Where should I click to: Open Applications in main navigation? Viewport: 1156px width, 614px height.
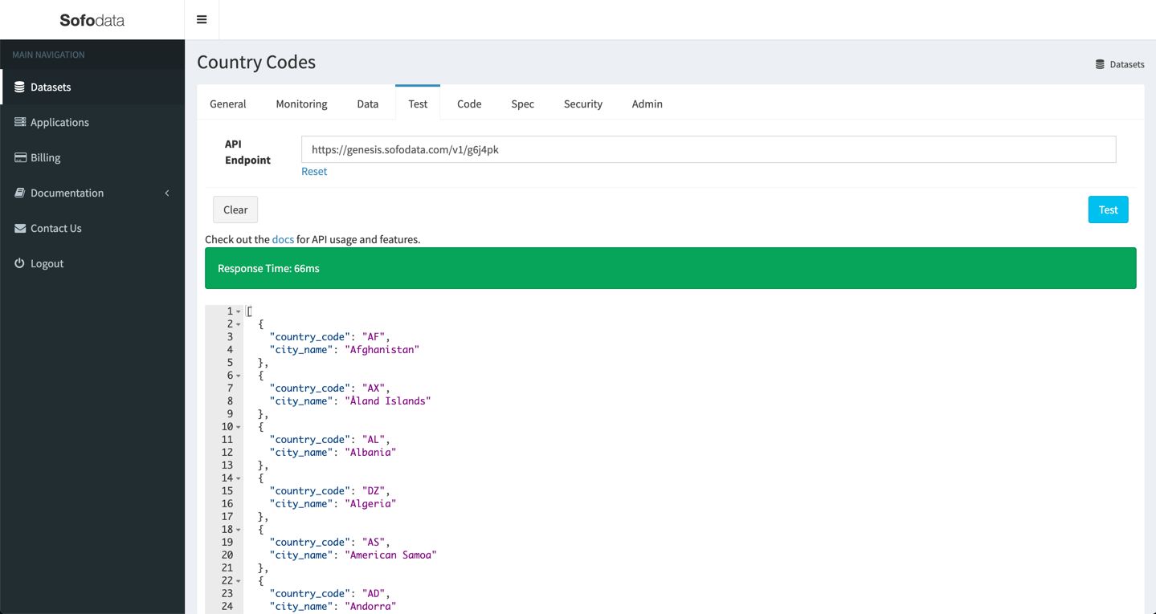click(x=92, y=122)
